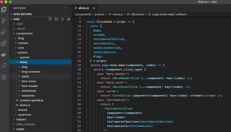Collapse the prismic folder
The width and height of the screenshot is (231, 132).
pyautogui.click(x=22, y=52)
